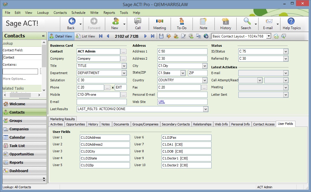
Task: Switch to the Opportunities tab
Action: click(75, 124)
